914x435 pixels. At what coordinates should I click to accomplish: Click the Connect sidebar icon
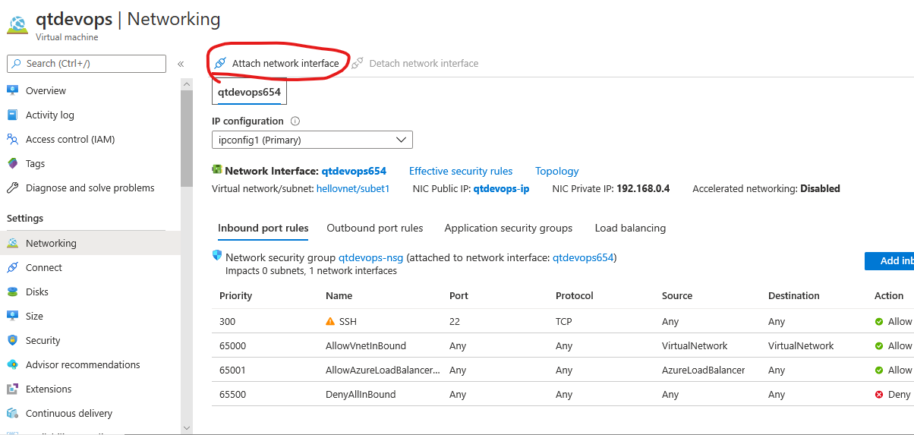(12, 267)
